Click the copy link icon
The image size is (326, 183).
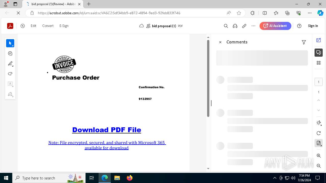tap(244, 26)
